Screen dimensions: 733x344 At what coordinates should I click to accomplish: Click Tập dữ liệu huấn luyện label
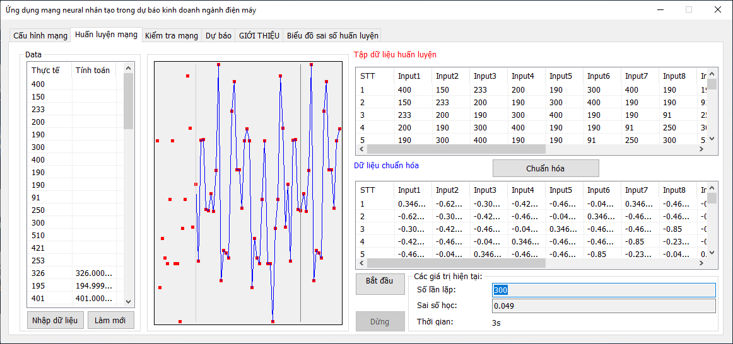(x=395, y=55)
